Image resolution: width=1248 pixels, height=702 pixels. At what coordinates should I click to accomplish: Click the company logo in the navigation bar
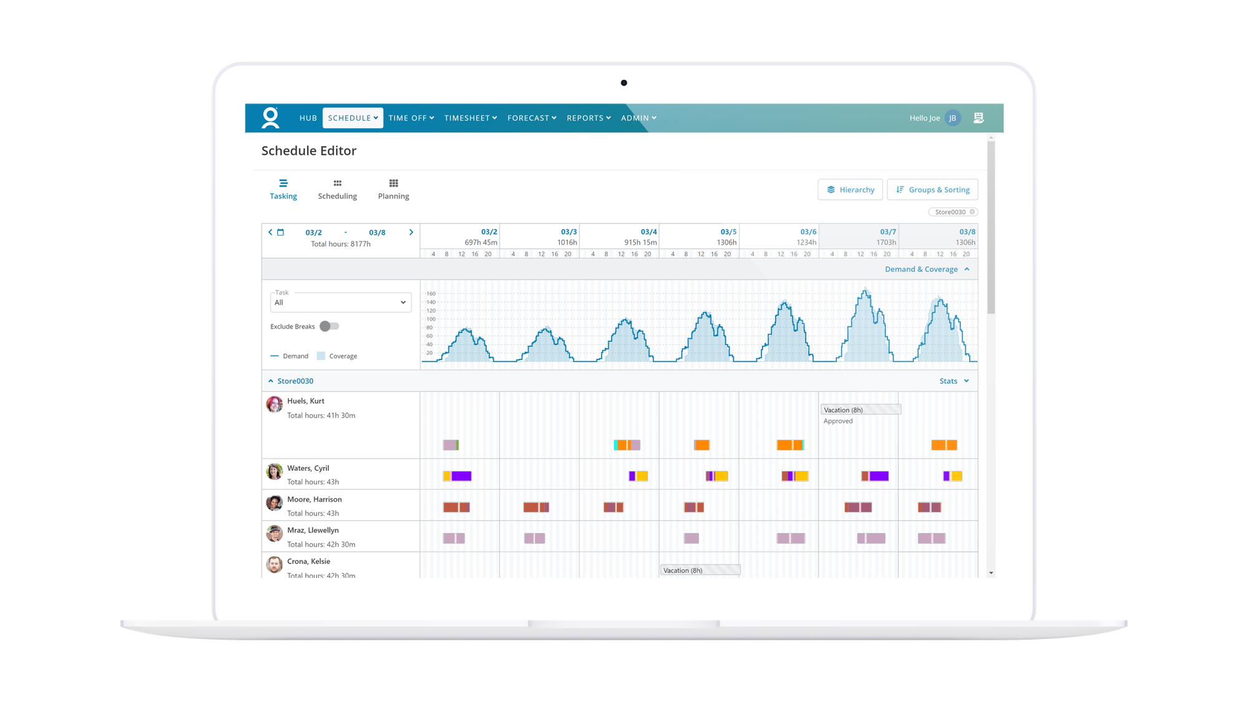click(271, 117)
